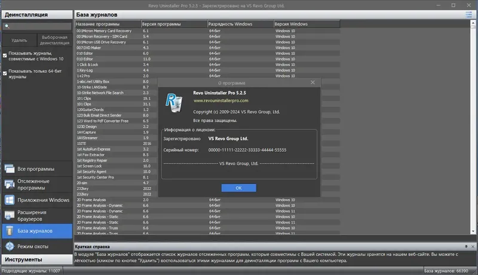This screenshot has height=275, width=478.
Task: Click the log search input field
Action: 37,26
